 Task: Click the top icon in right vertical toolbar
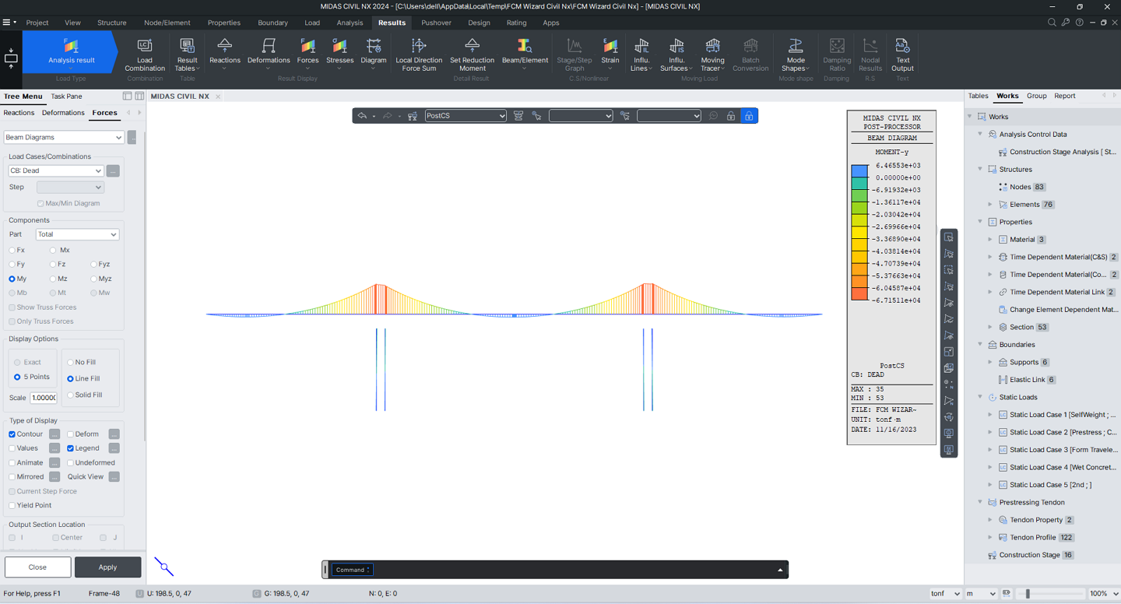click(949, 237)
